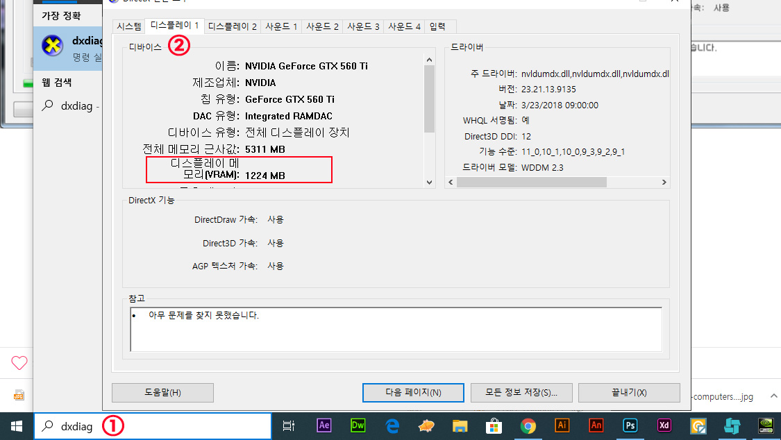Open Task View from the taskbar
This screenshot has height=440, width=781.
click(288, 426)
